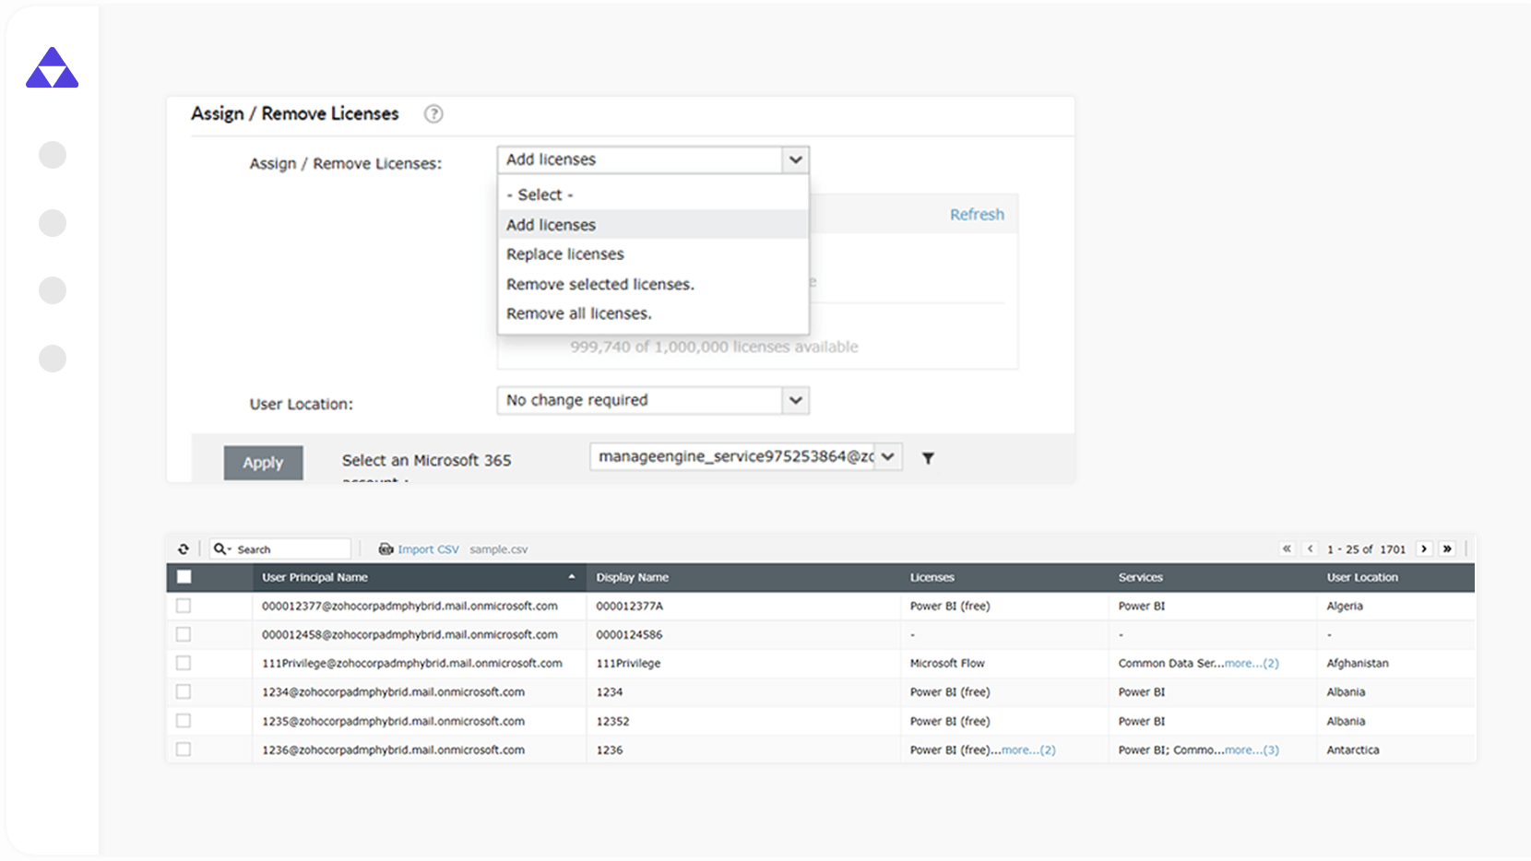Click the Refresh link
The width and height of the screenshot is (1531, 861).
point(977,215)
